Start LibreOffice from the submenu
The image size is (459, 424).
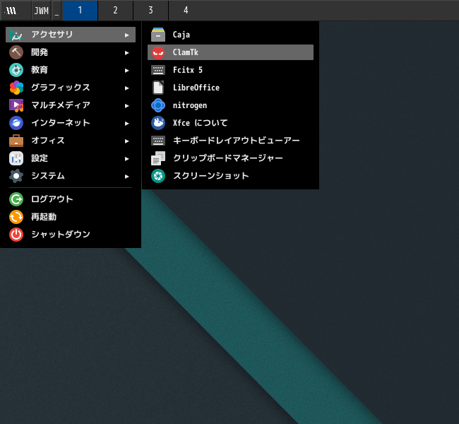coord(230,88)
